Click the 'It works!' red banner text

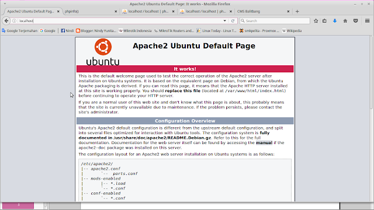185,69
